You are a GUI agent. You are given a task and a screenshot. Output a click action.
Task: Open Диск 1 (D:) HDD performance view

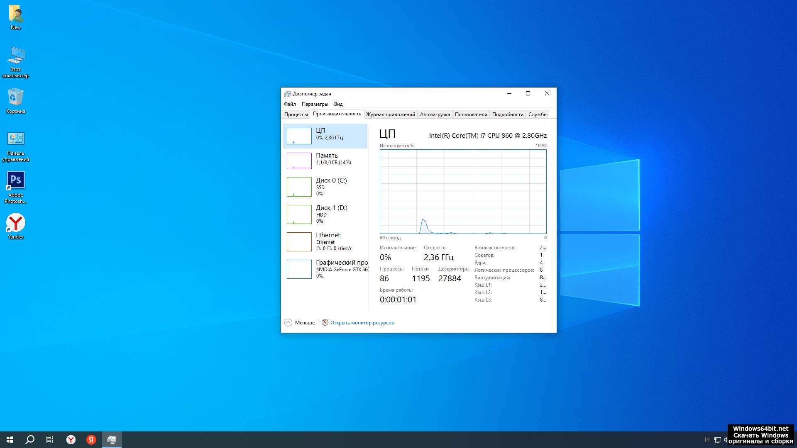tap(299, 214)
